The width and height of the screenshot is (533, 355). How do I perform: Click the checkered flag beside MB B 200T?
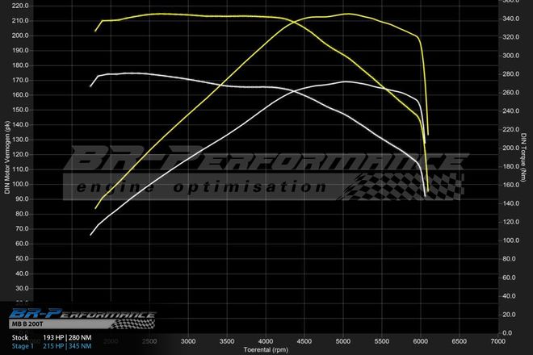click(135, 324)
